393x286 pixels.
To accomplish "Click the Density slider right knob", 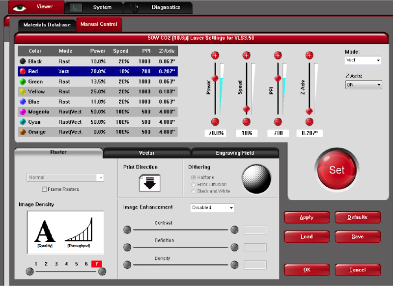I will 235,265.
